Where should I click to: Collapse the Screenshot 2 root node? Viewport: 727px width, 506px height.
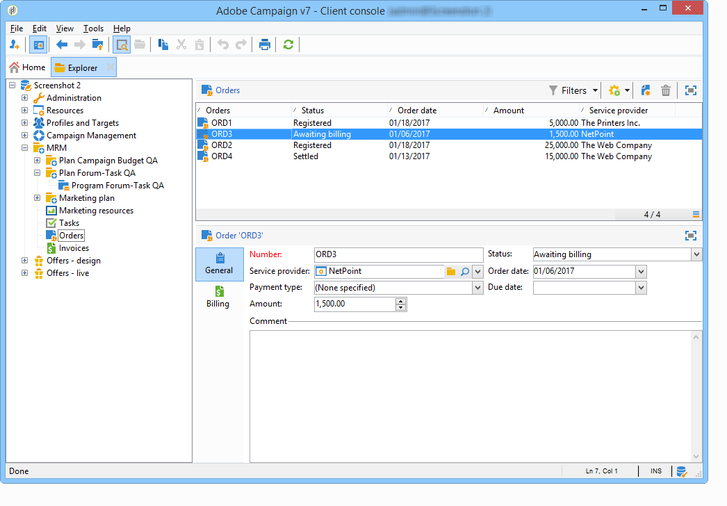coord(12,85)
